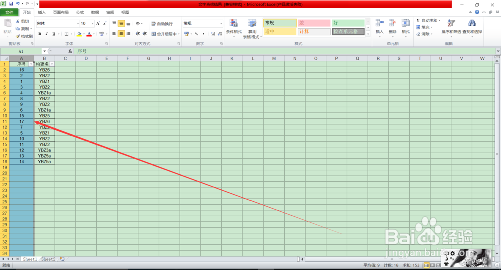Toggle Underline formatting
The height and width of the screenshot is (270, 501).
point(54,34)
